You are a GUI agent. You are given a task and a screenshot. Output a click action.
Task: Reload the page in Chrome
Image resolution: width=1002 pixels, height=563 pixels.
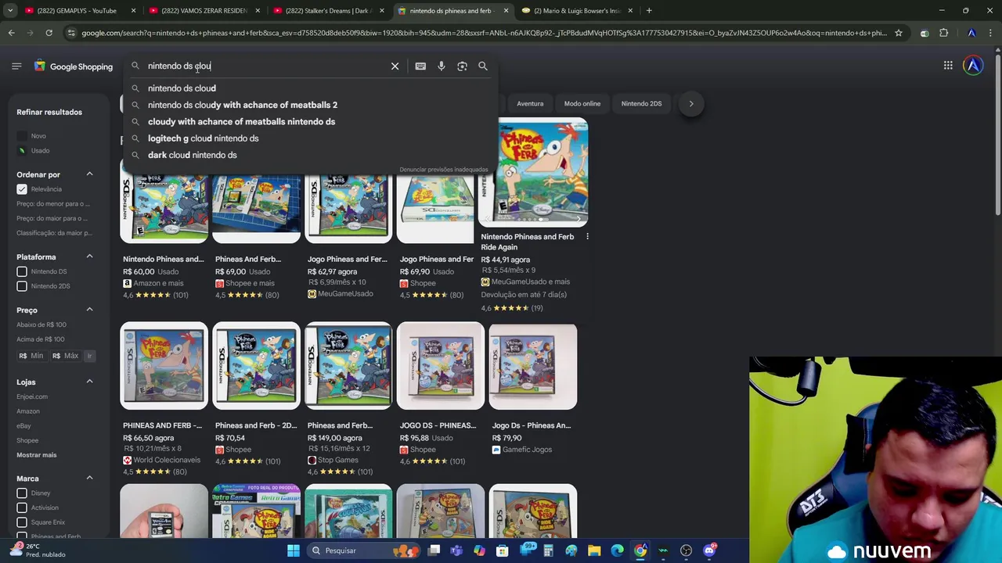pyautogui.click(x=49, y=33)
